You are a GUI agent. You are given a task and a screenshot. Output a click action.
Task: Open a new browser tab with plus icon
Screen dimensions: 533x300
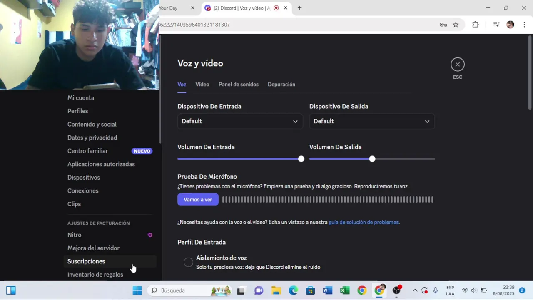(299, 8)
